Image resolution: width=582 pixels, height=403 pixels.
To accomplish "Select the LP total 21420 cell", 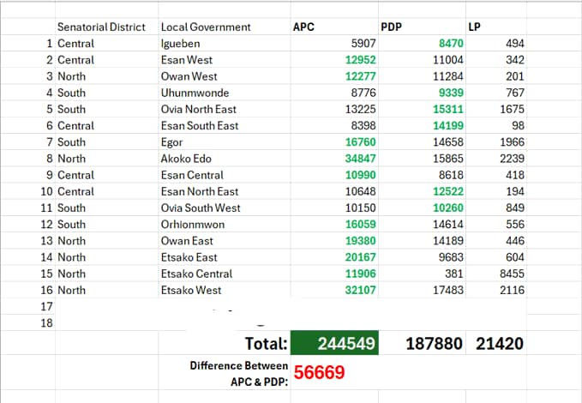I will click(x=496, y=343).
